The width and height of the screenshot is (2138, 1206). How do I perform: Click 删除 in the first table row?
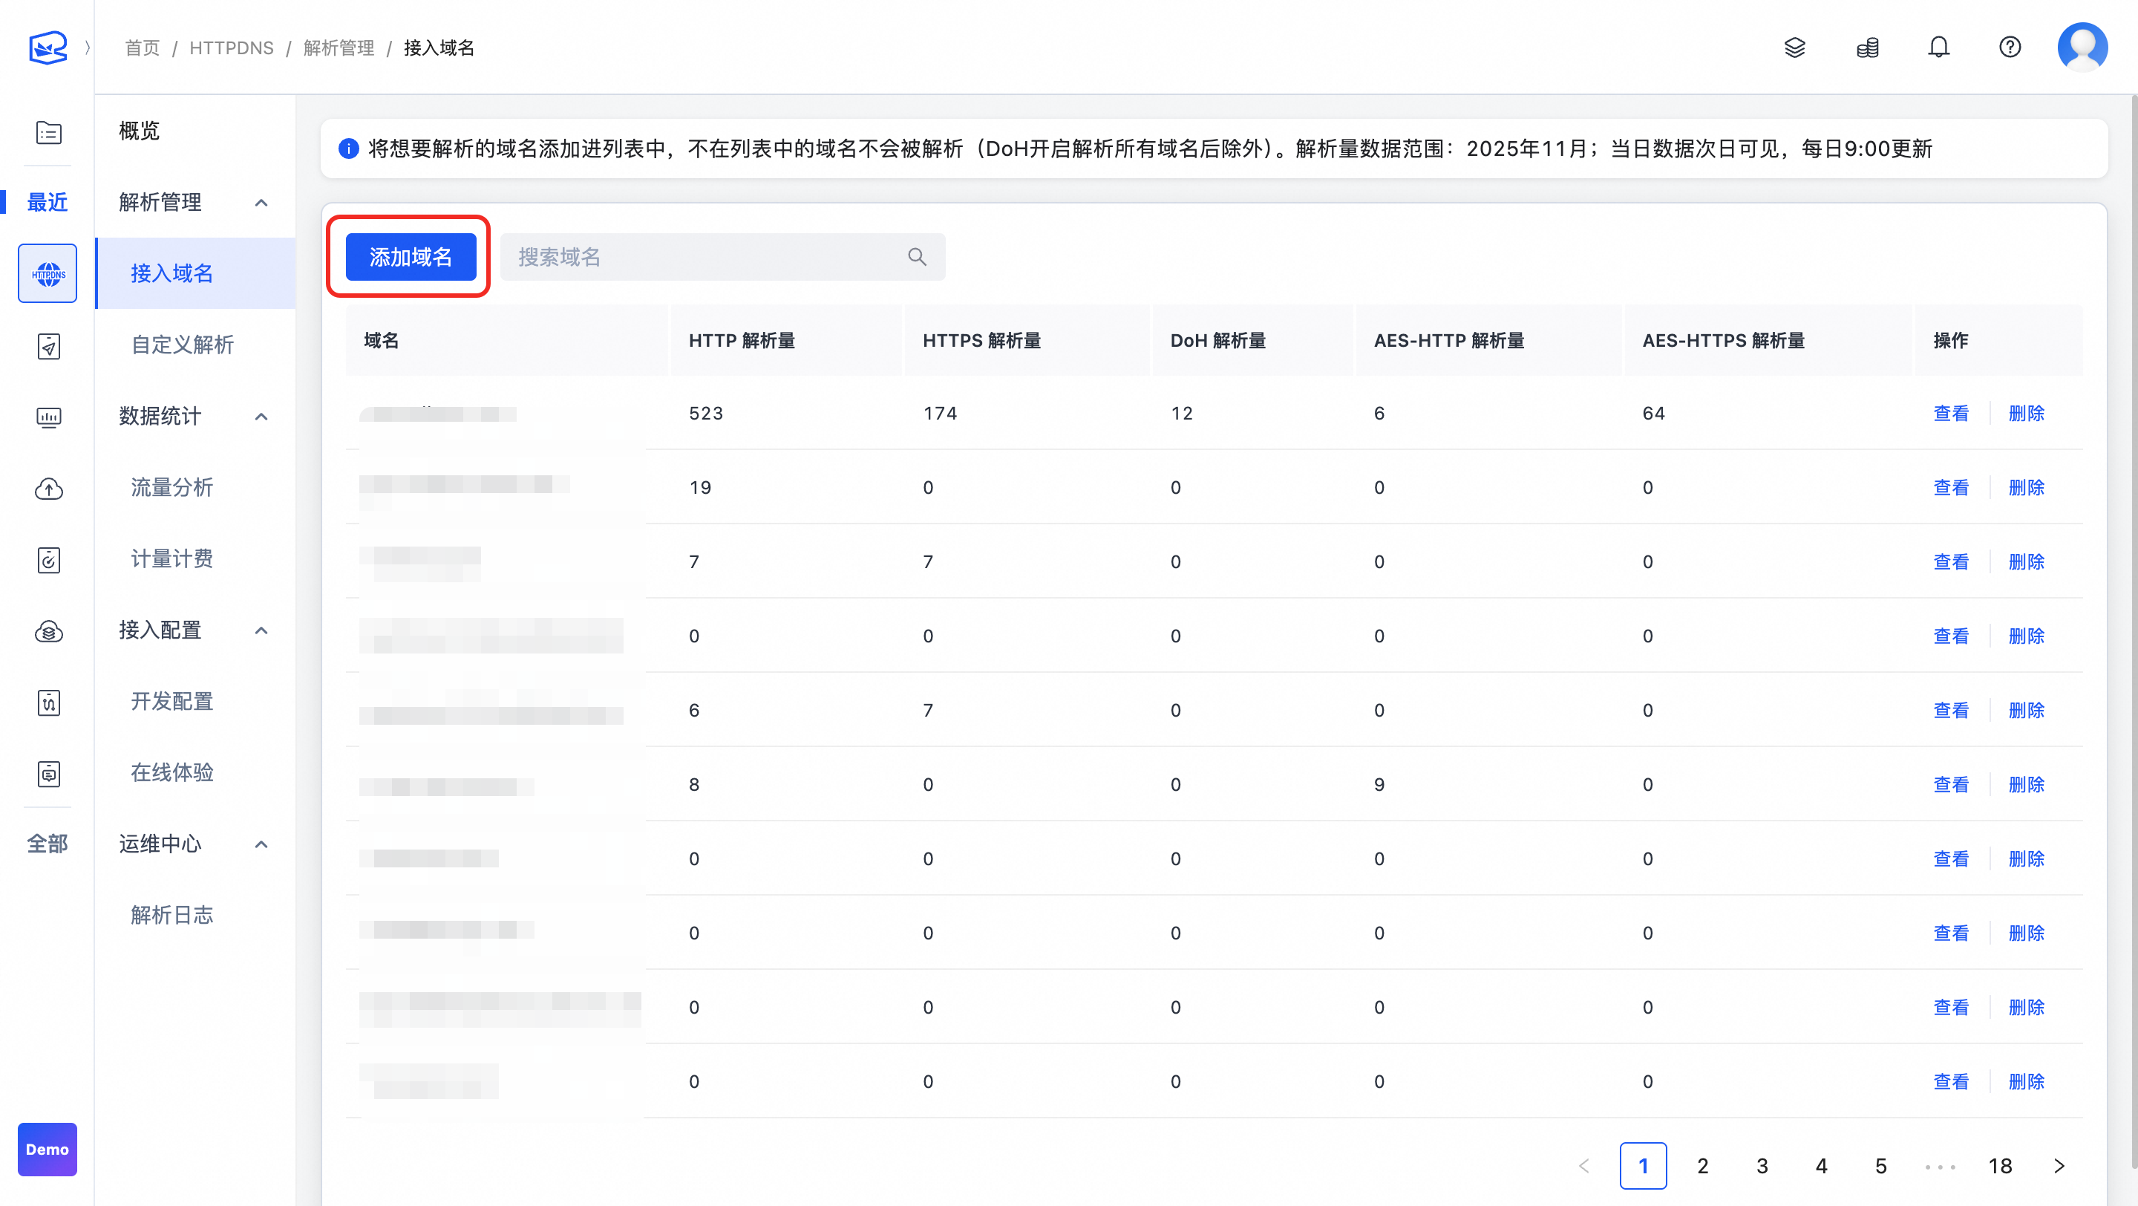pos(2026,414)
